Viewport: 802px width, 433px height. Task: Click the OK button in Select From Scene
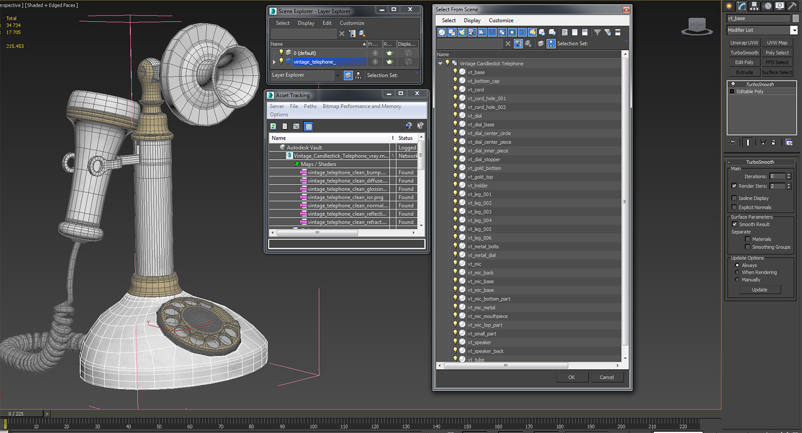point(571,377)
